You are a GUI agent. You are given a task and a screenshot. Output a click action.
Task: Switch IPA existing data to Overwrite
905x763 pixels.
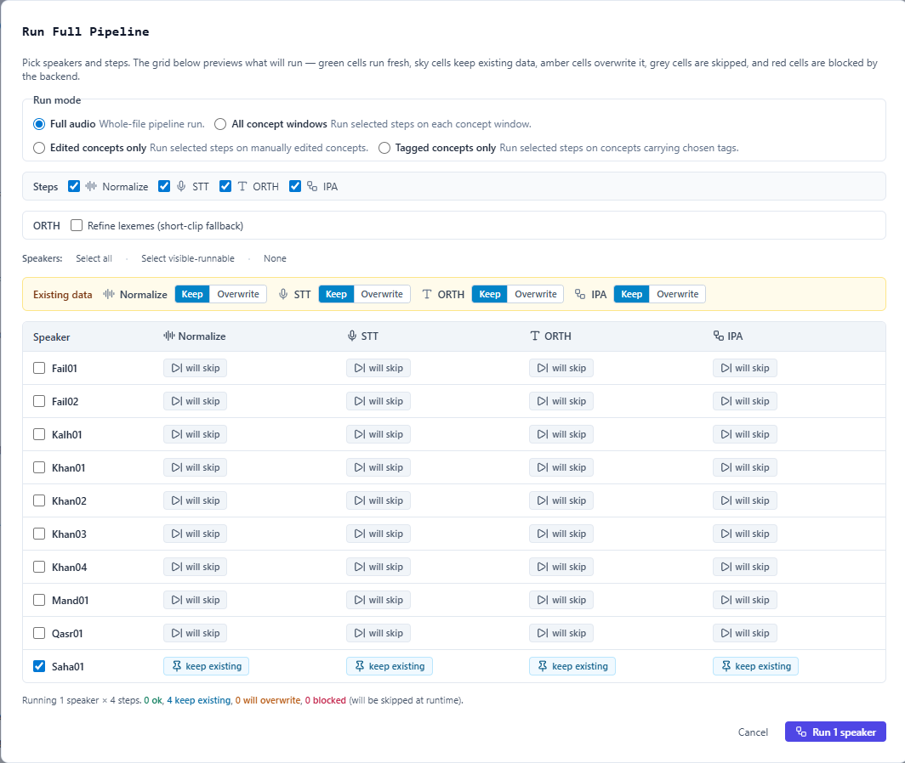(677, 294)
